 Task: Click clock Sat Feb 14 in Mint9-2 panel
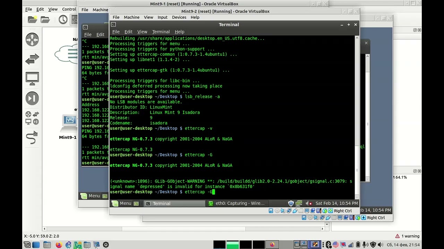coord(336,203)
